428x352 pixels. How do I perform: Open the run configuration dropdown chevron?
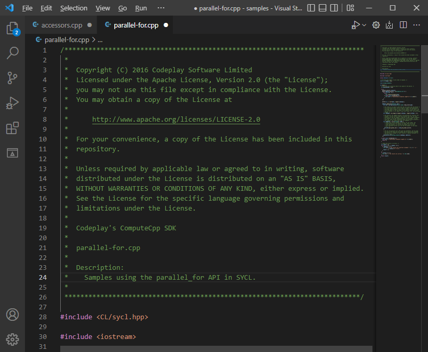click(x=363, y=24)
